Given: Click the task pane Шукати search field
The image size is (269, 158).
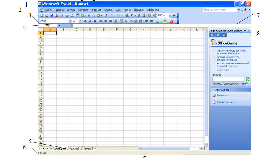Looking at the screenshot, I should coord(228,79).
